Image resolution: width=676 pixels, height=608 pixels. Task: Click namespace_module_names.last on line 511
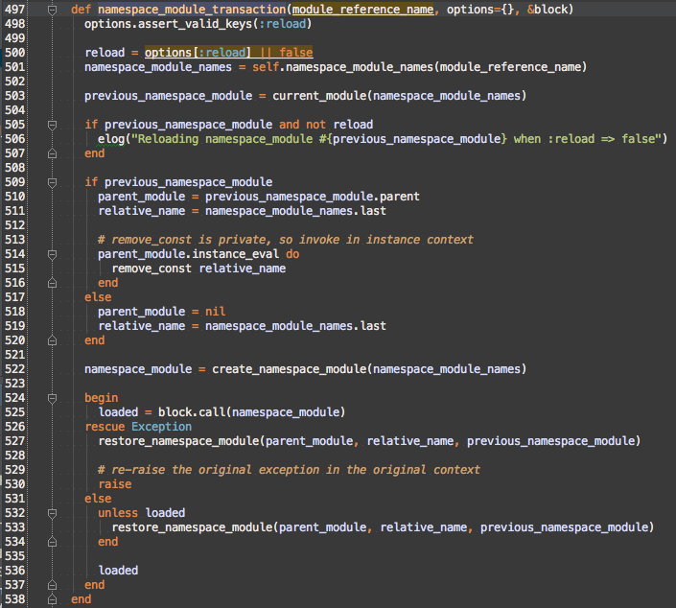tap(295, 211)
